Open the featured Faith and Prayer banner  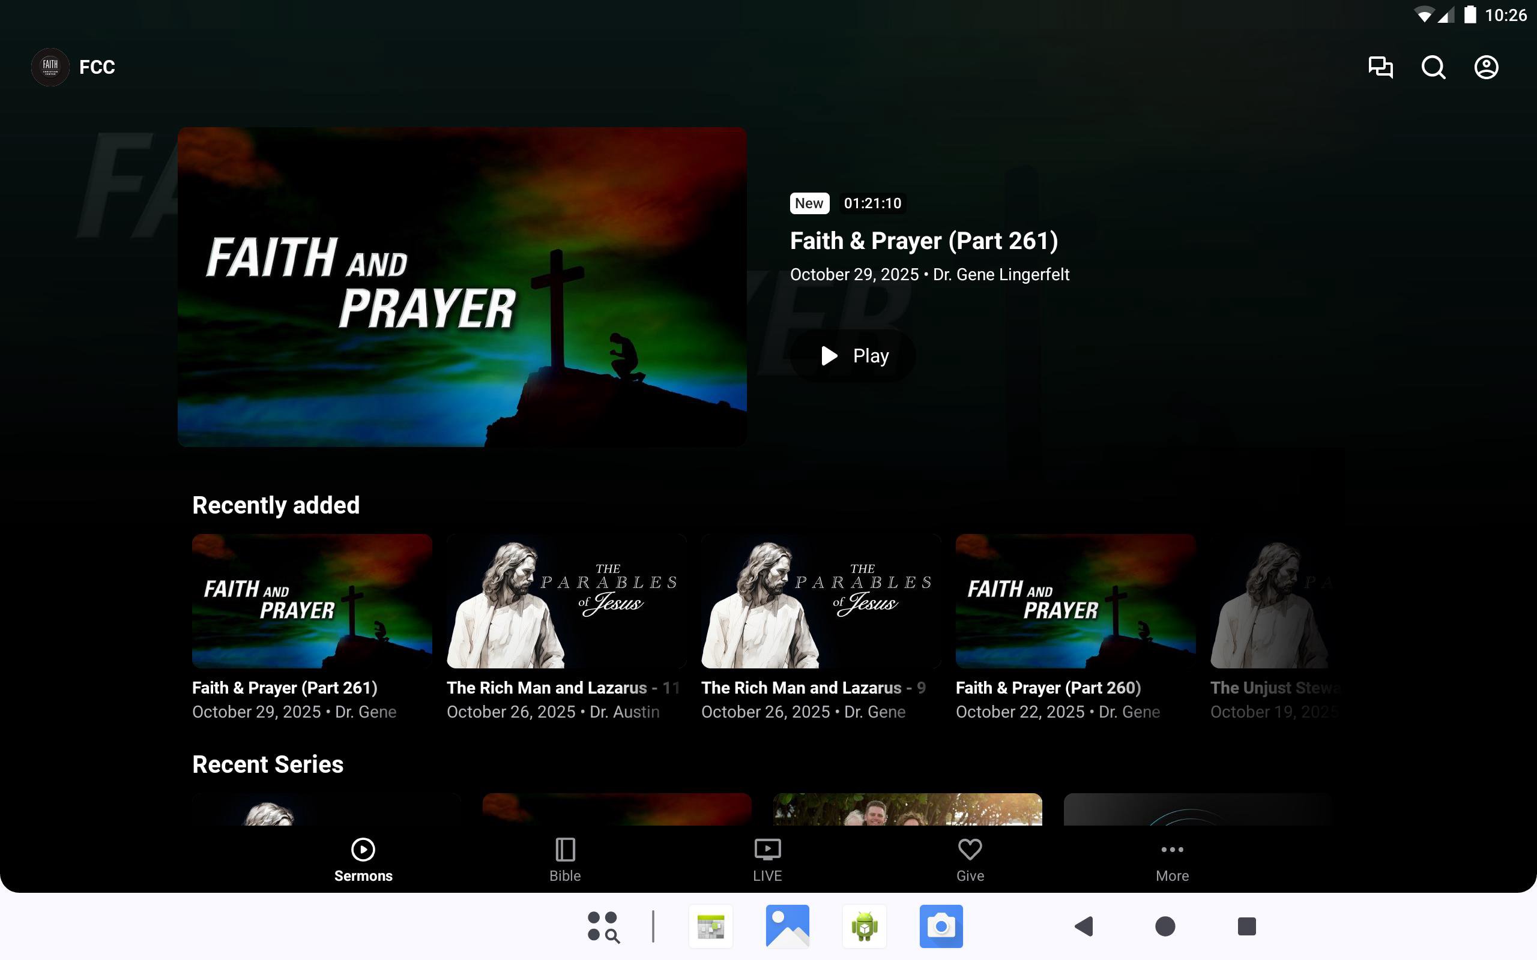tap(462, 286)
